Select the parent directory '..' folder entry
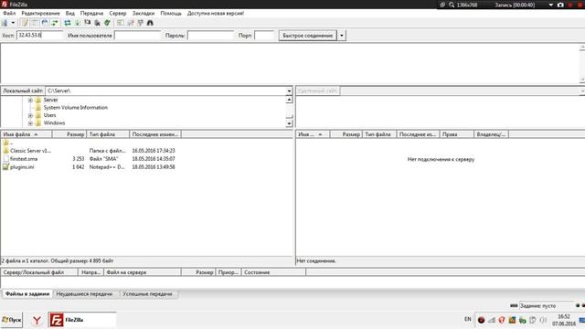This screenshot has height=329, width=585. point(7,143)
